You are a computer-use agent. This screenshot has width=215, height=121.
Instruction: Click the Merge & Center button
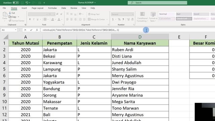click(x=96, y=19)
